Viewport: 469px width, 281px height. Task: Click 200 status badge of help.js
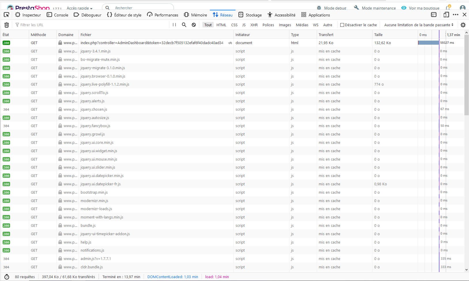(x=6, y=242)
